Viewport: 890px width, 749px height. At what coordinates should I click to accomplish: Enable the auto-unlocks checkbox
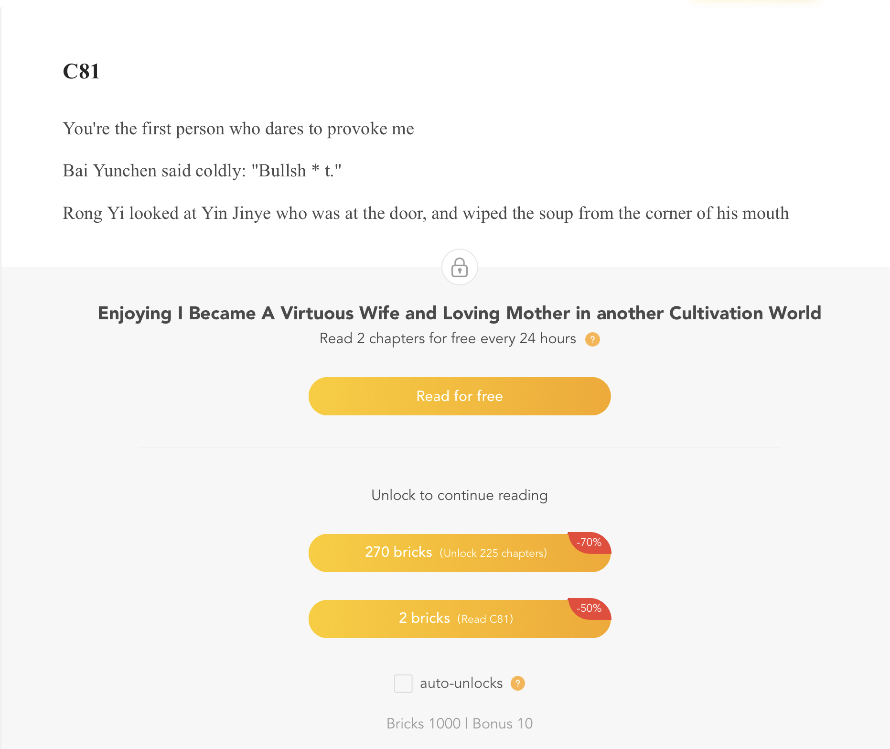coord(403,684)
